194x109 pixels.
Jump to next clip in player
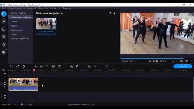(164, 61)
